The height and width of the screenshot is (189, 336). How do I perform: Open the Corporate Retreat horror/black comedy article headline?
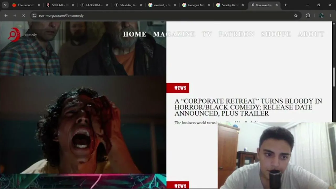(x=248, y=107)
